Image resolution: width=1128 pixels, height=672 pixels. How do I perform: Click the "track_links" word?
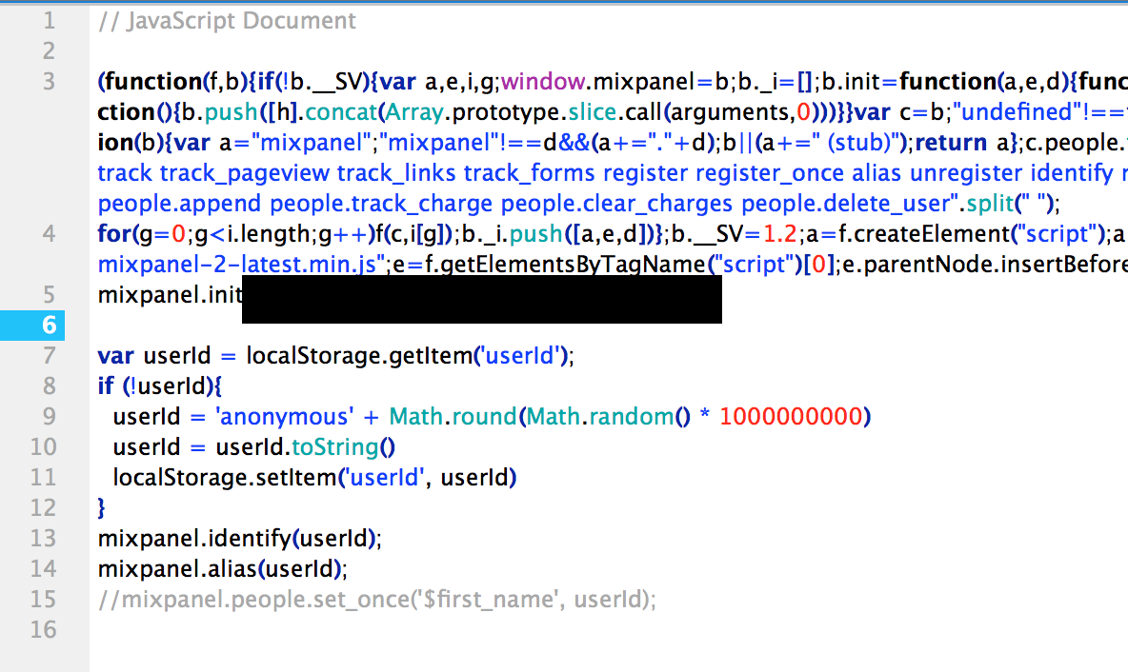tap(396, 173)
